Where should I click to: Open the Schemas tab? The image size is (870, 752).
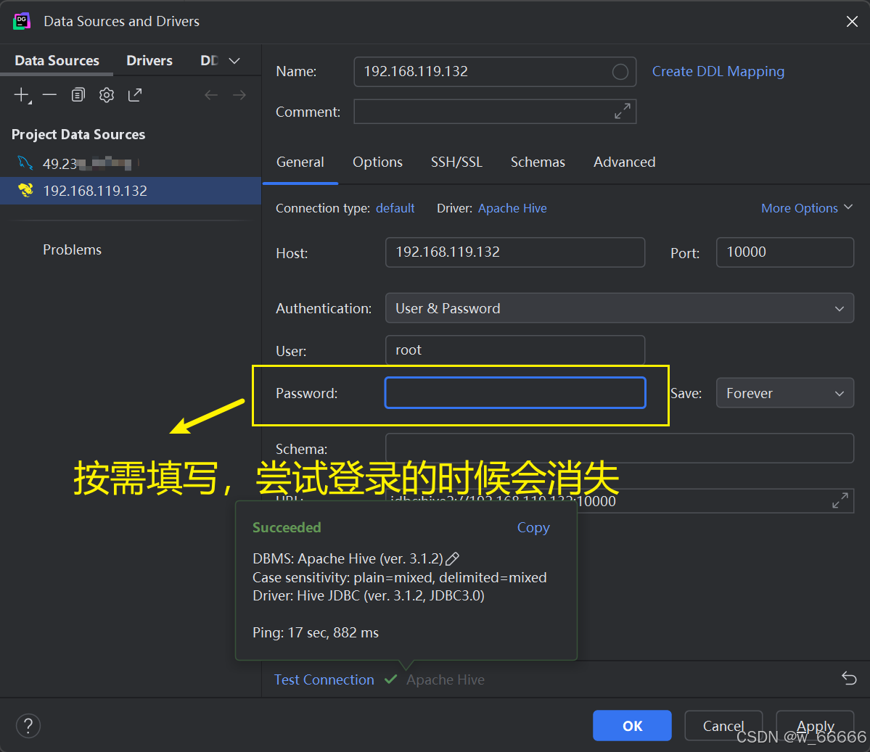538,162
